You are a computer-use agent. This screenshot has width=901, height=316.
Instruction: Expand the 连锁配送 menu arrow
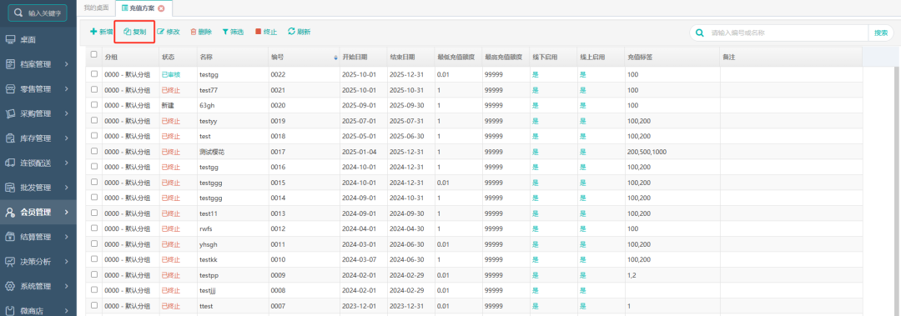(67, 163)
